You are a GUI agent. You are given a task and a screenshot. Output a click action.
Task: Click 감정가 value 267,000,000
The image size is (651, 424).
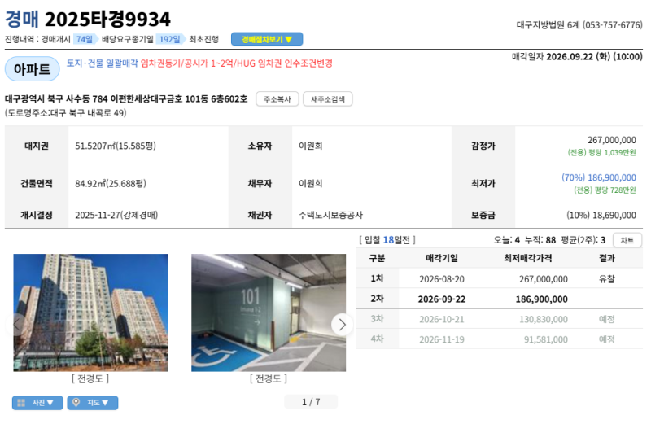(x=612, y=140)
